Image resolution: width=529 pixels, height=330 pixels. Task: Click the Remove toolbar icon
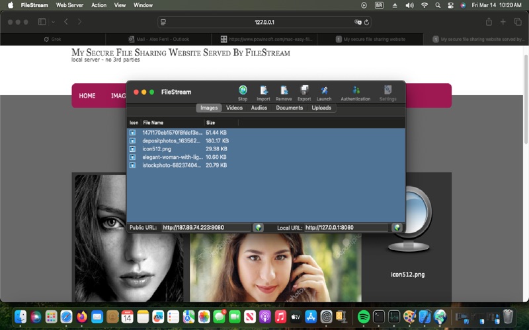(x=284, y=93)
